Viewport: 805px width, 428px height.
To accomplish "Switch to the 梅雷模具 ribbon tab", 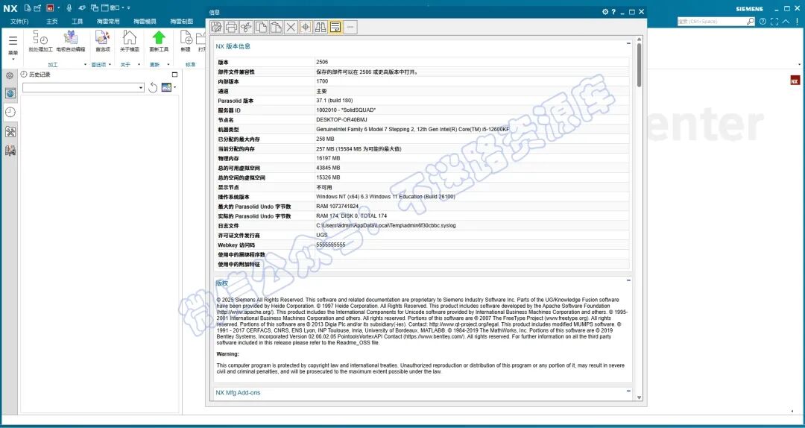I will click(x=145, y=22).
